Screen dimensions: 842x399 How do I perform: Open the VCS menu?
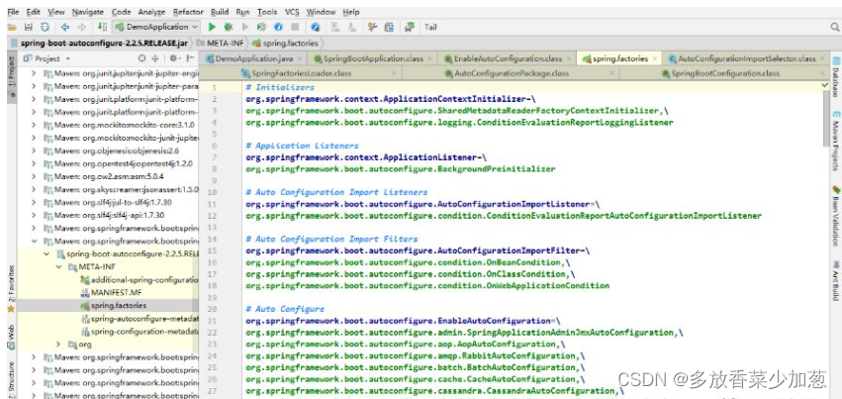[x=292, y=12]
